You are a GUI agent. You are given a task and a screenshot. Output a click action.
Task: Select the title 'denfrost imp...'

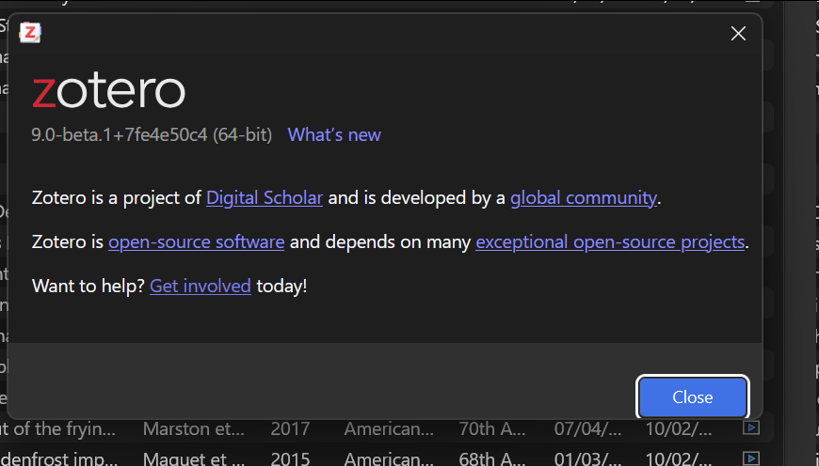point(59,458)
